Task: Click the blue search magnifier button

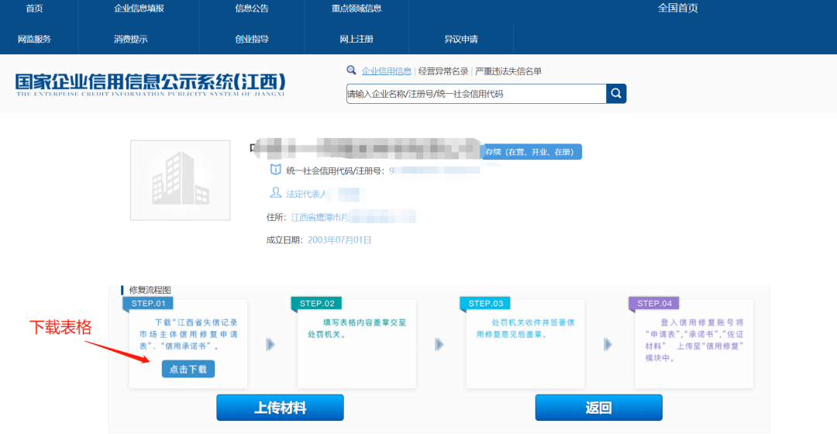Action: point(616,94)
